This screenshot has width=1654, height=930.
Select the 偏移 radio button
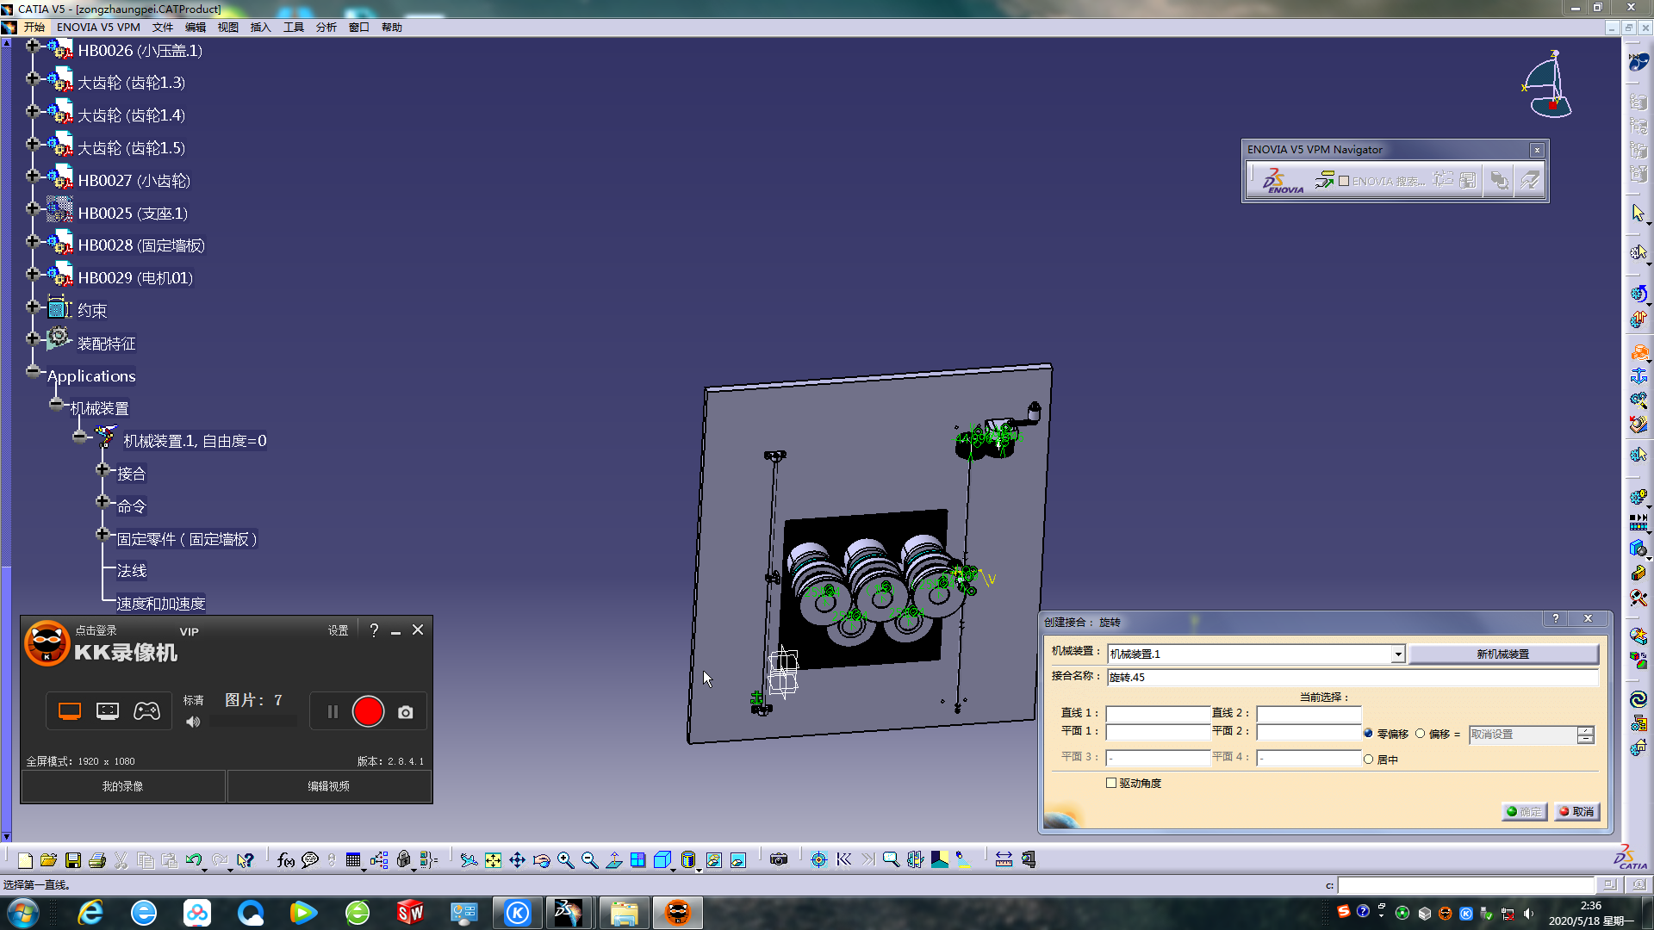1421,735
